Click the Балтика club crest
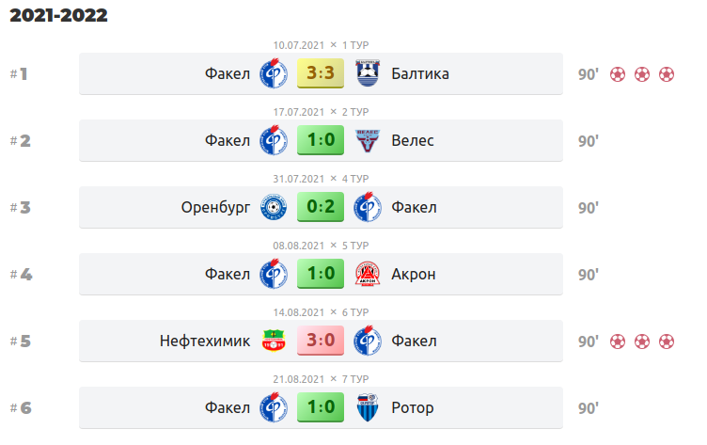Image resolution: width=707 pixels, height=445 pixels. pyautogui.click(x=368, y=73)
